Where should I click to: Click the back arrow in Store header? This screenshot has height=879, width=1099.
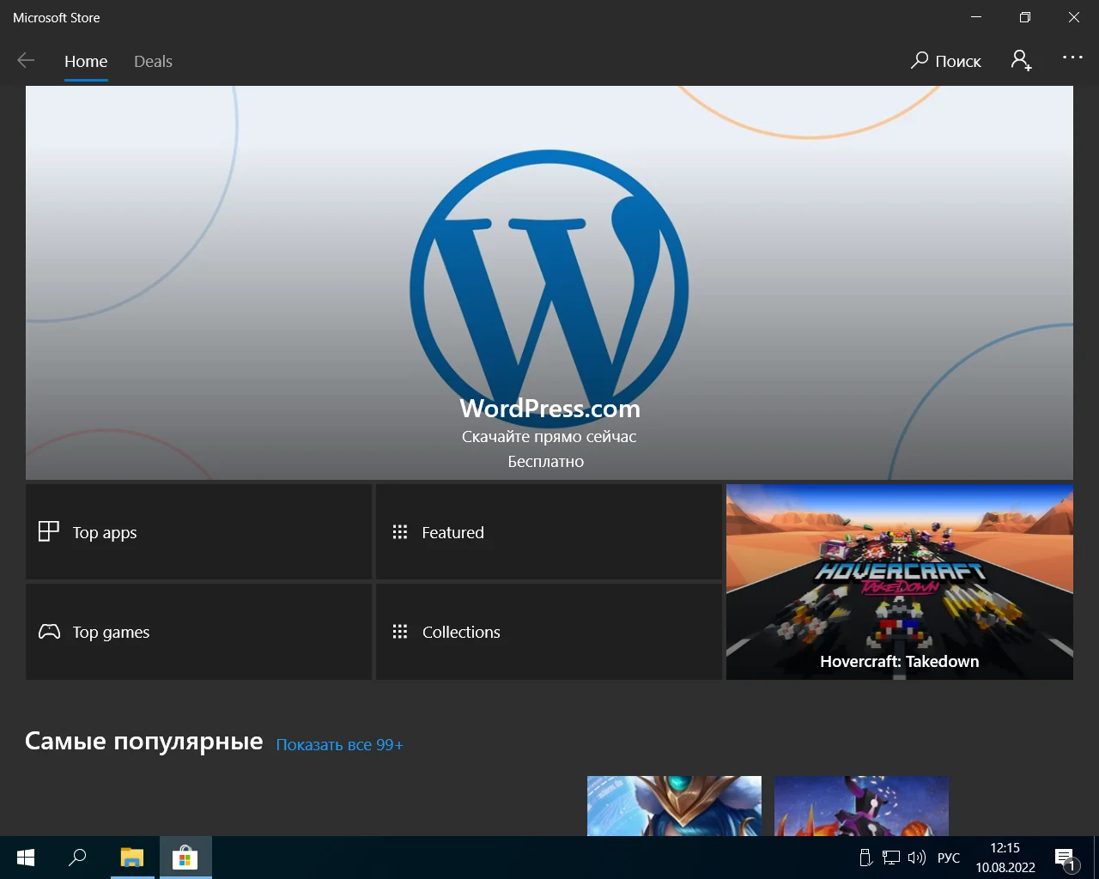(x=26, y=60)
